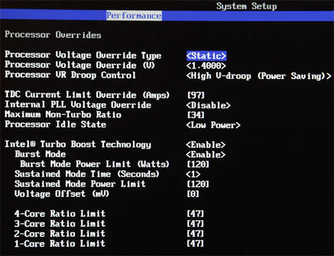Edit the 4-Core Ratio Limit value
This screenshot has height=256, width=334.
(196, 214)
